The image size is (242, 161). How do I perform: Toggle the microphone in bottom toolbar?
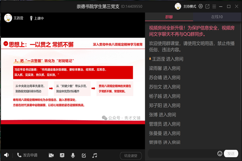point(73,155)
